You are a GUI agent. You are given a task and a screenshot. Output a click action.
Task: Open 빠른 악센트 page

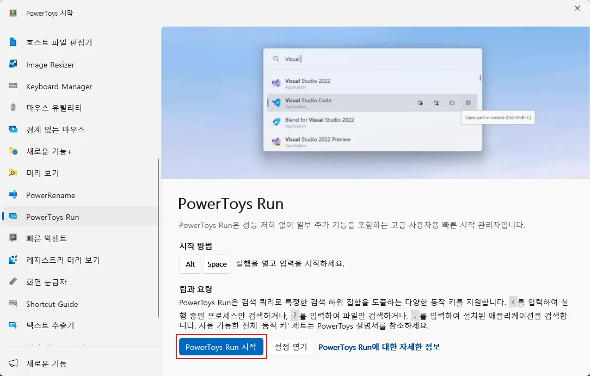pos(80,238)
